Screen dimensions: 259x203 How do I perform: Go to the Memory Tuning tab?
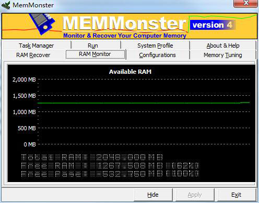223,55
